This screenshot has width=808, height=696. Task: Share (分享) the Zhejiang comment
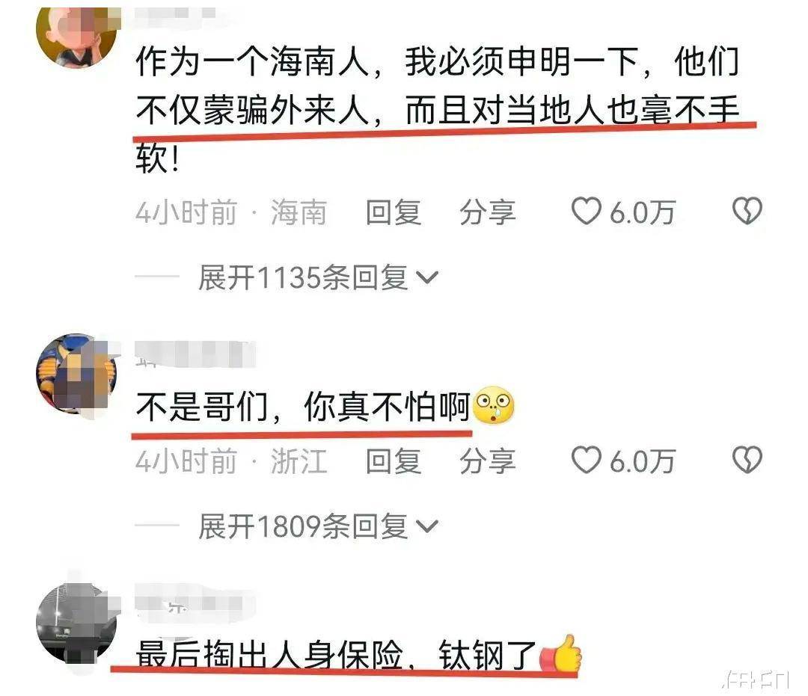488,461
